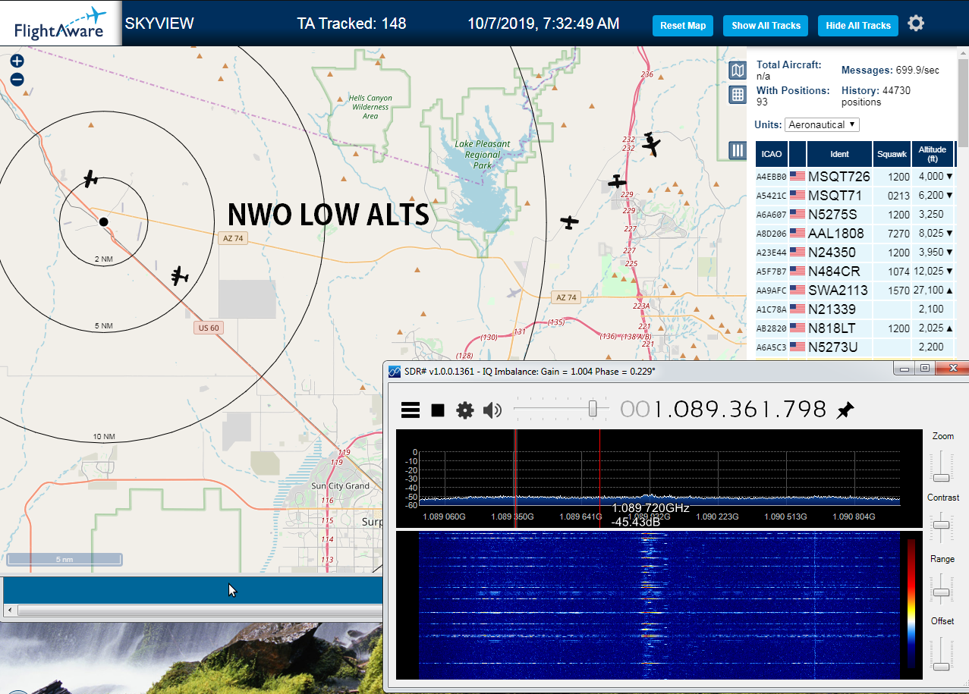Click the US flag in SWA2113 row
Viewport: 969px width, 694px height.
click(x=798, y=290)
